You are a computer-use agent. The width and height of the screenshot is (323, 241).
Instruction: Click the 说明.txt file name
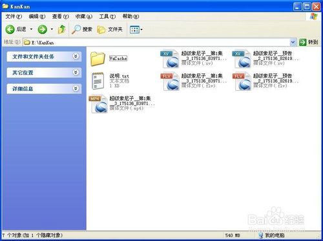click(119, 76)
